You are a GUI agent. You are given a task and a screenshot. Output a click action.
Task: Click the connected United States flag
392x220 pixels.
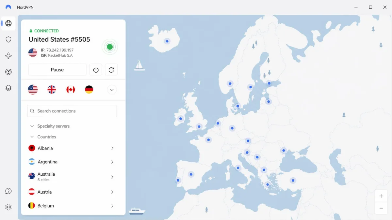click(33, 52)
